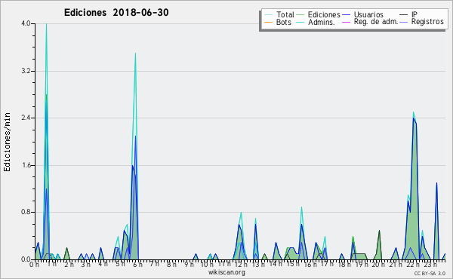Screen dimensions: 453x279
Task: Click the CC BY-SA 3.0 license text
Action: [x=430, y=273]
